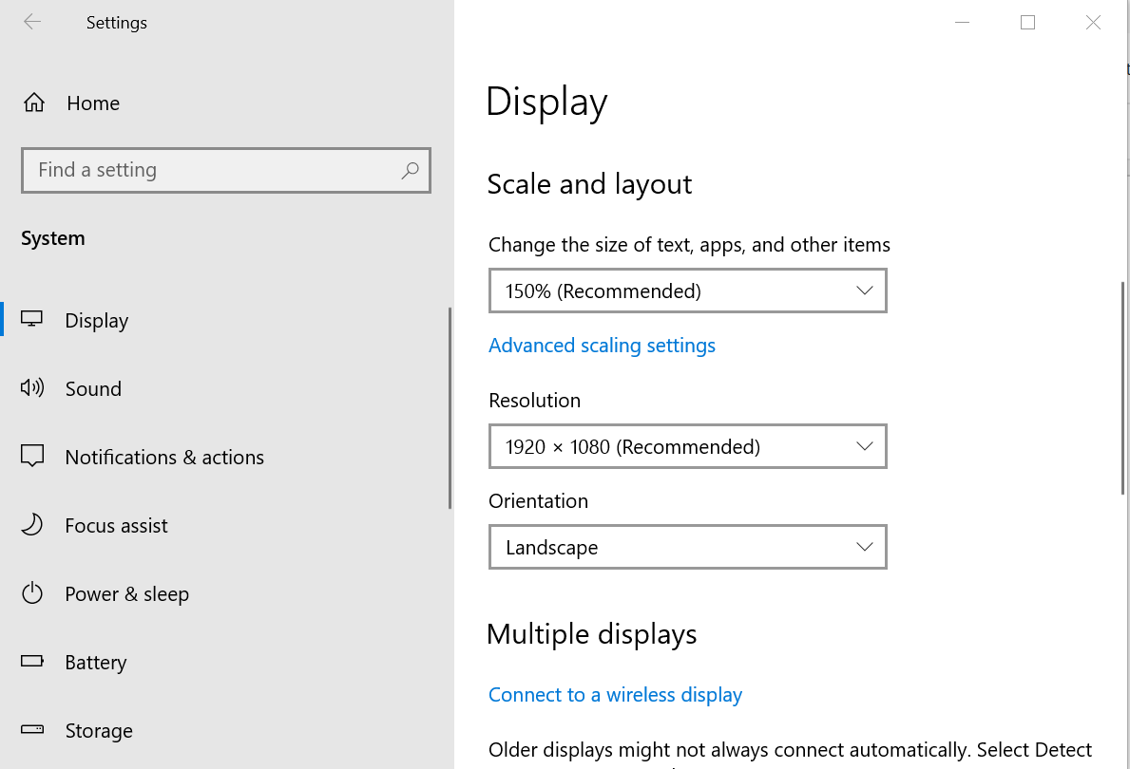Click the search magnifier icon
Viewport: 1130px width, 769px height.
pyautogui.click(x=410, y=170)
